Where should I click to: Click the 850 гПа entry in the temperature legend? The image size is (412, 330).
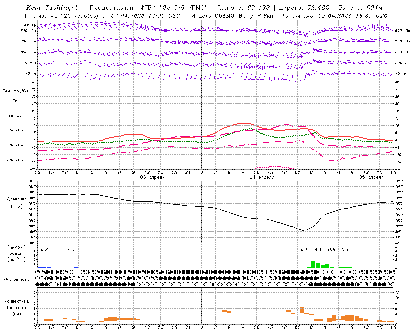pos(15,130)
